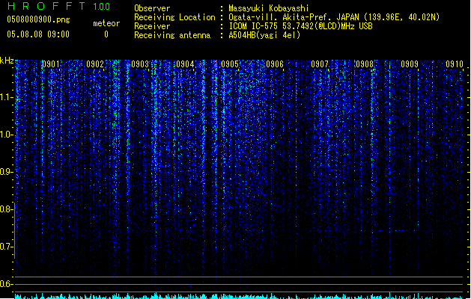Click the 0910 time marker
This screenshot has height=299, width=471.
(x=455, y=64)
